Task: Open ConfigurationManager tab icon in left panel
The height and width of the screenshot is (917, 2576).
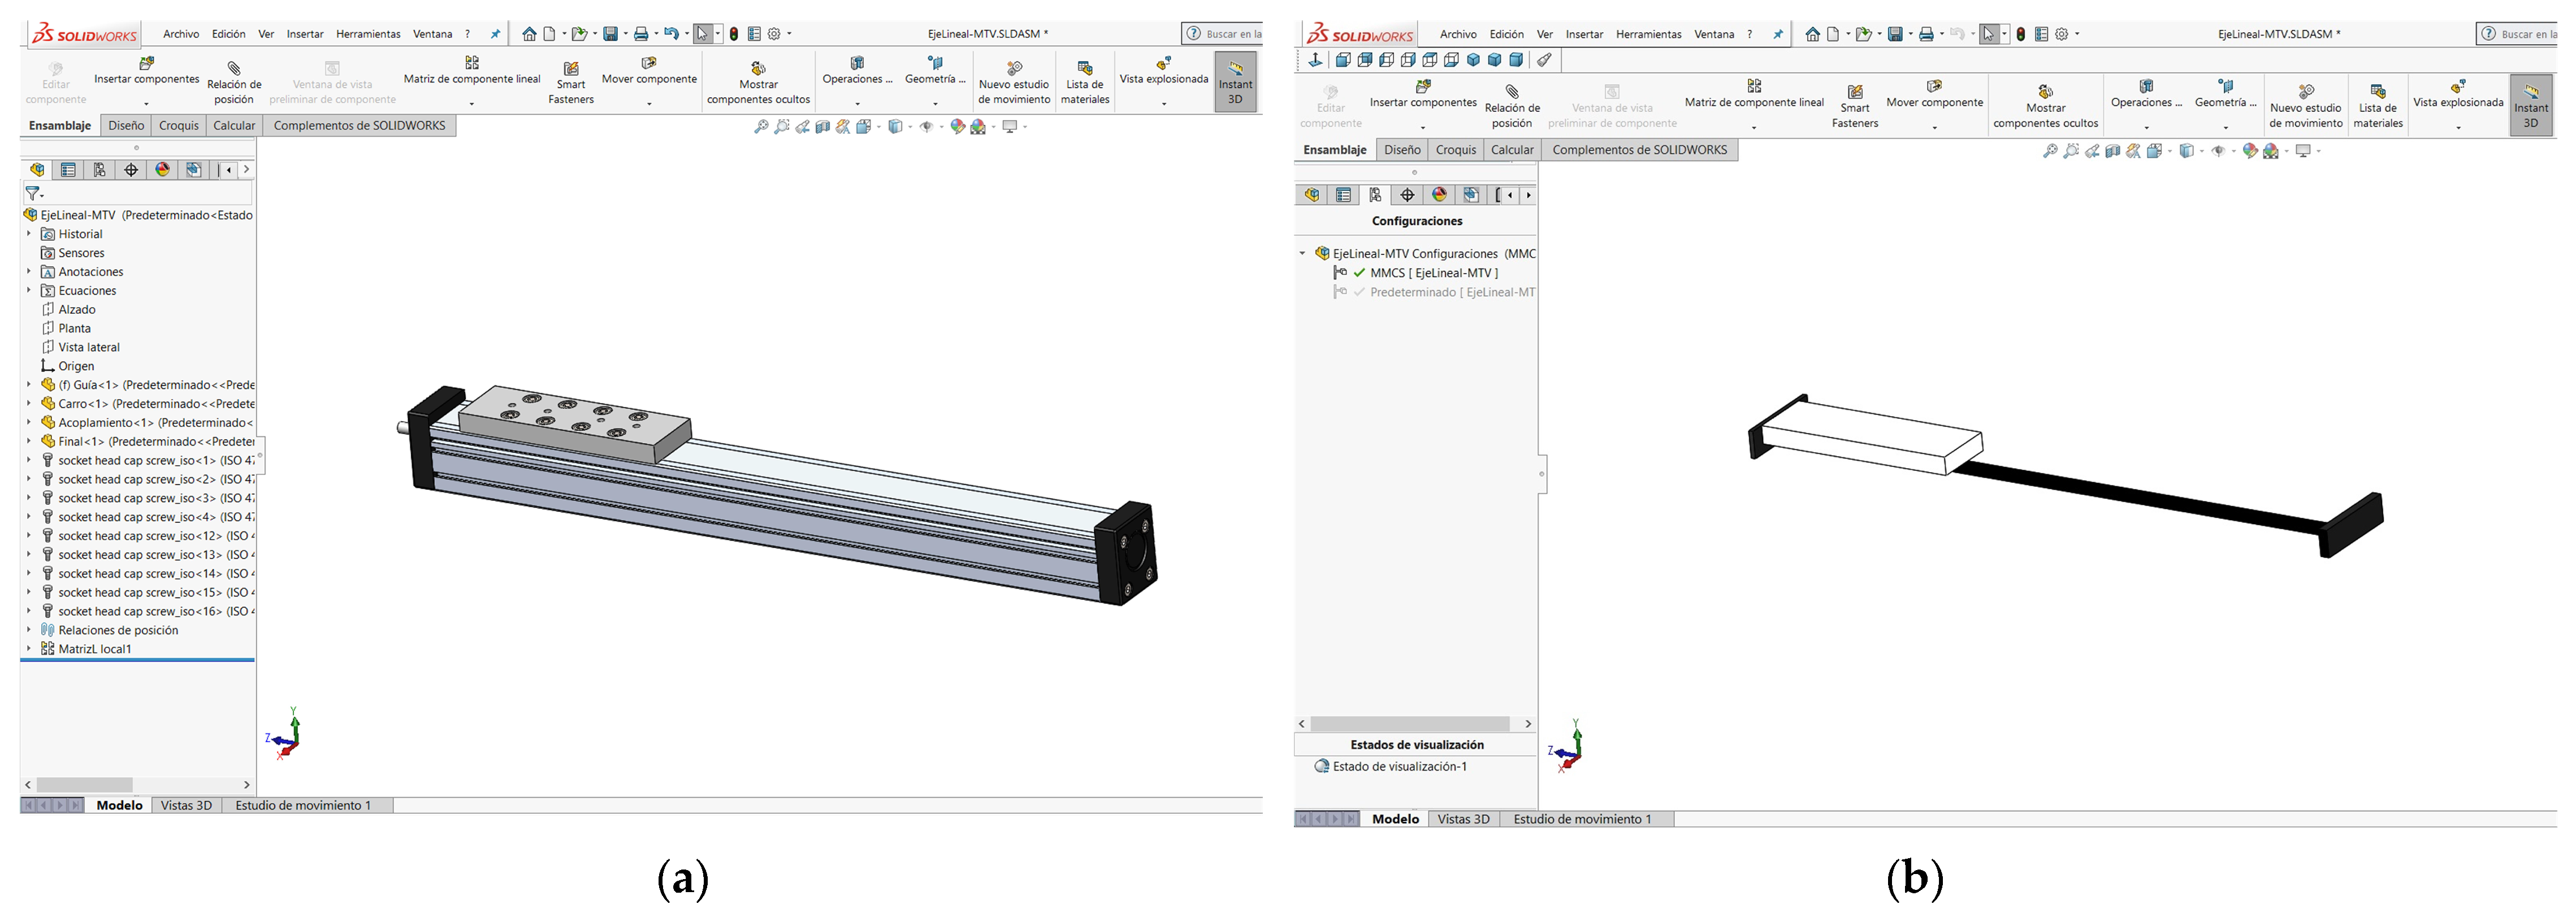Action: click(x=99, y=170)
